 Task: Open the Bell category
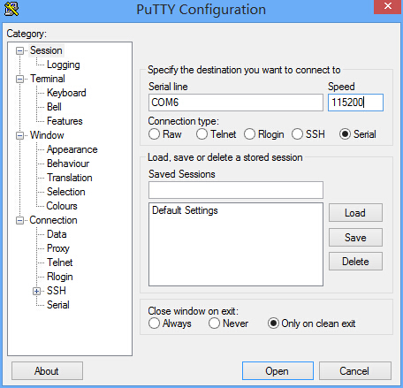tap(54, 107)
